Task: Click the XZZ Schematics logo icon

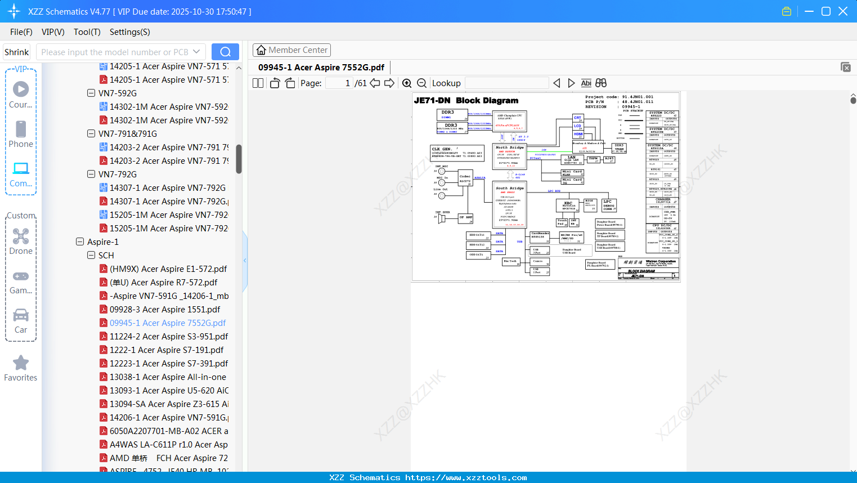Action: (x=14, y=11)
